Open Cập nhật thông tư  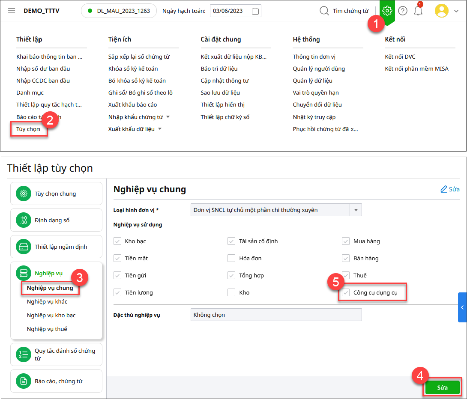coord(225,81)
